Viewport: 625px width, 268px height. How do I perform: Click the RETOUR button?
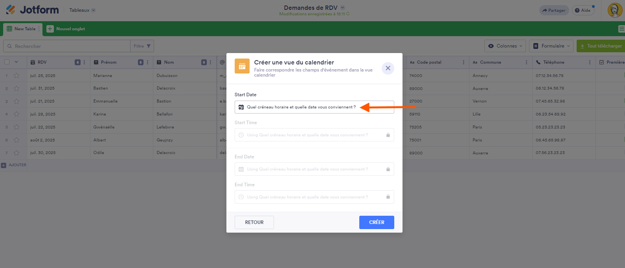(x=254, y=222)
